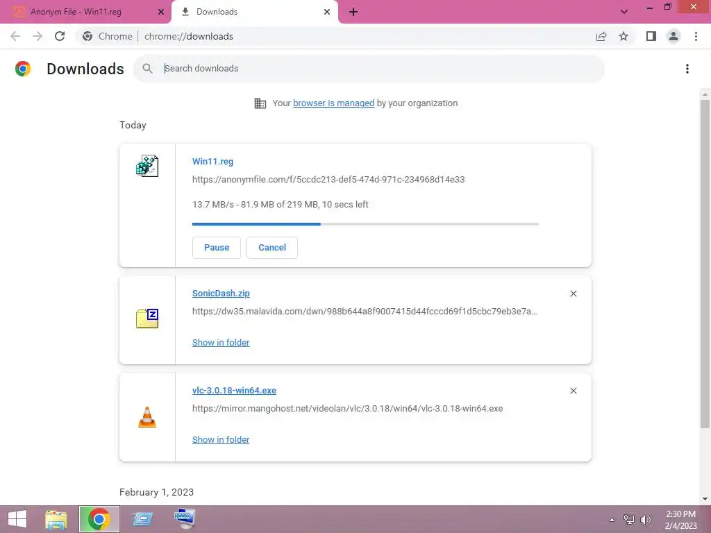Share this page icon in address bar
Screen dimensions: 711x533
coord(601,36)
